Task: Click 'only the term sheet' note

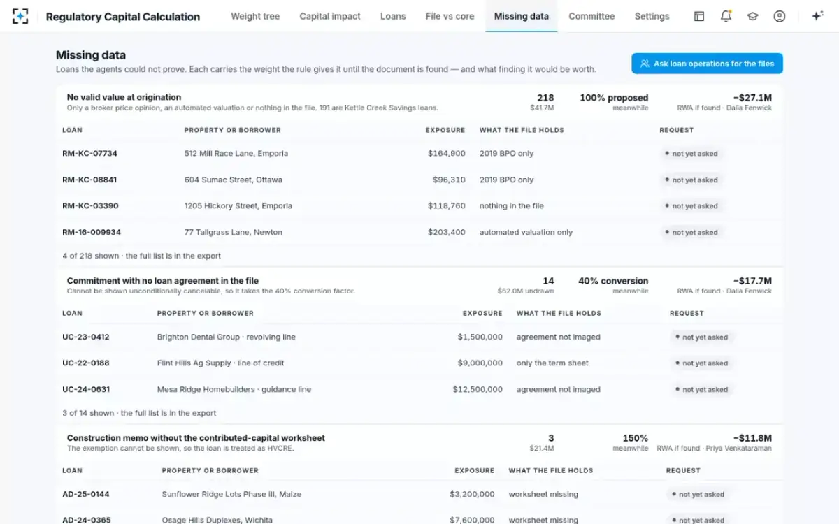Action: [552, 363]
